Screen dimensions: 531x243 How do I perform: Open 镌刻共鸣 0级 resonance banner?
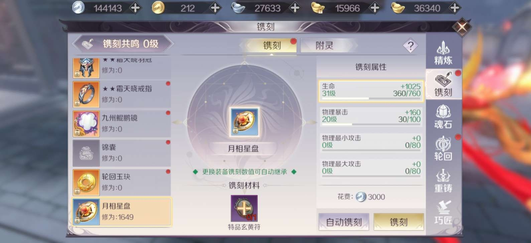tap(123, 44)
